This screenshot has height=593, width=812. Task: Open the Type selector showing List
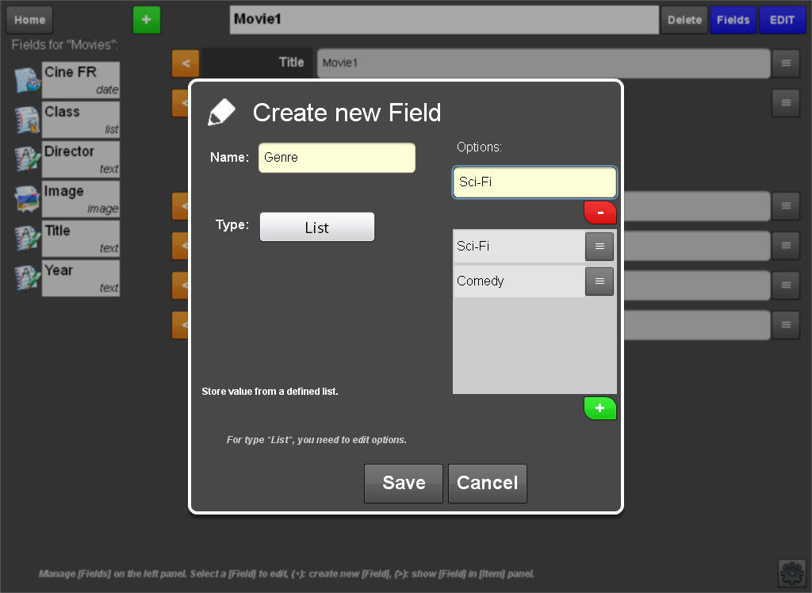[x=316, y=228]
